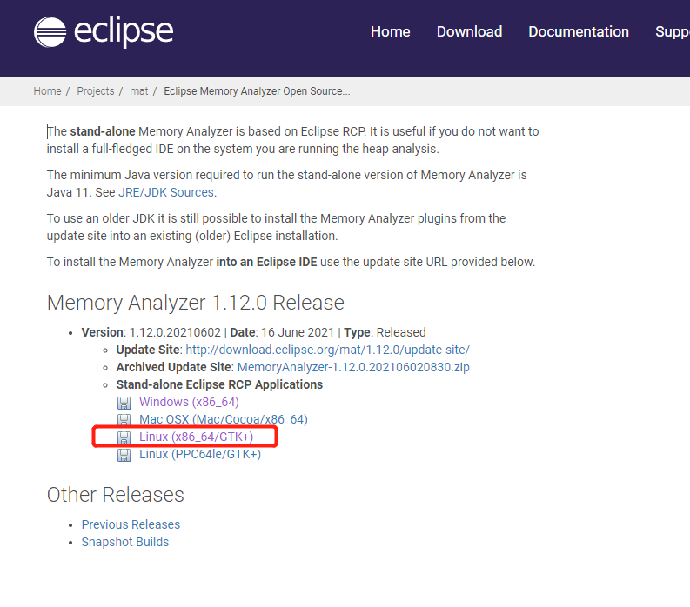Viewport: 690px width, 607px height.
Task: Click the Other Releases heading
Action: [116, 495]
